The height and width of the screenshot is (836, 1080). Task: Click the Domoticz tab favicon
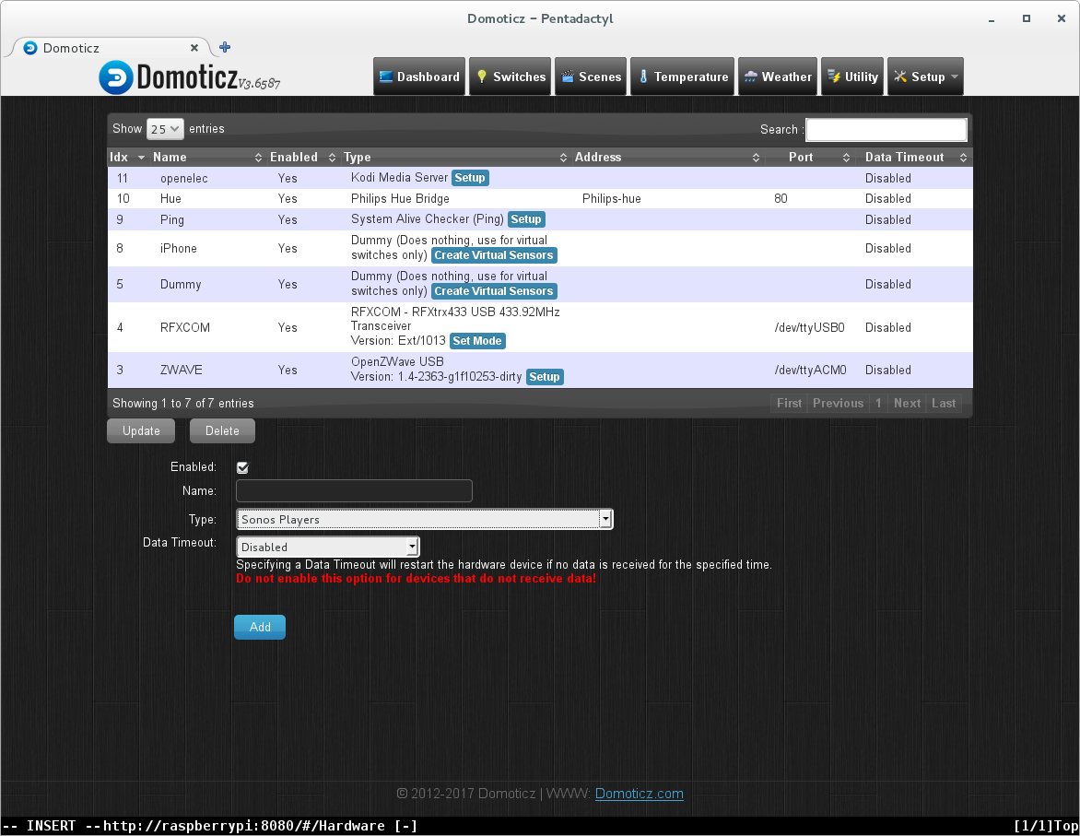(30, 48)
